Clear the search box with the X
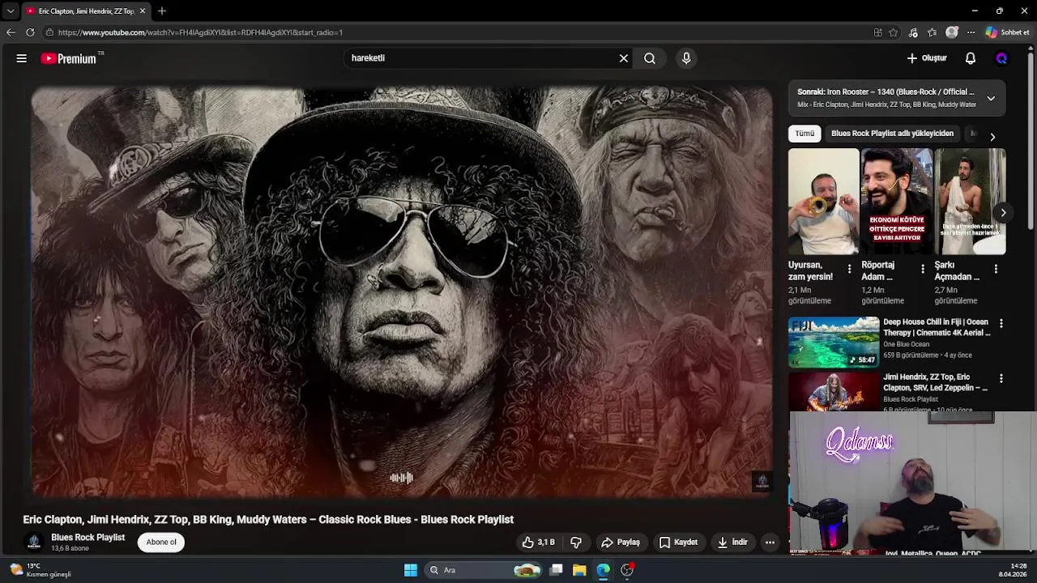The height and width of the screenshot is (583, 1037). 624,58
